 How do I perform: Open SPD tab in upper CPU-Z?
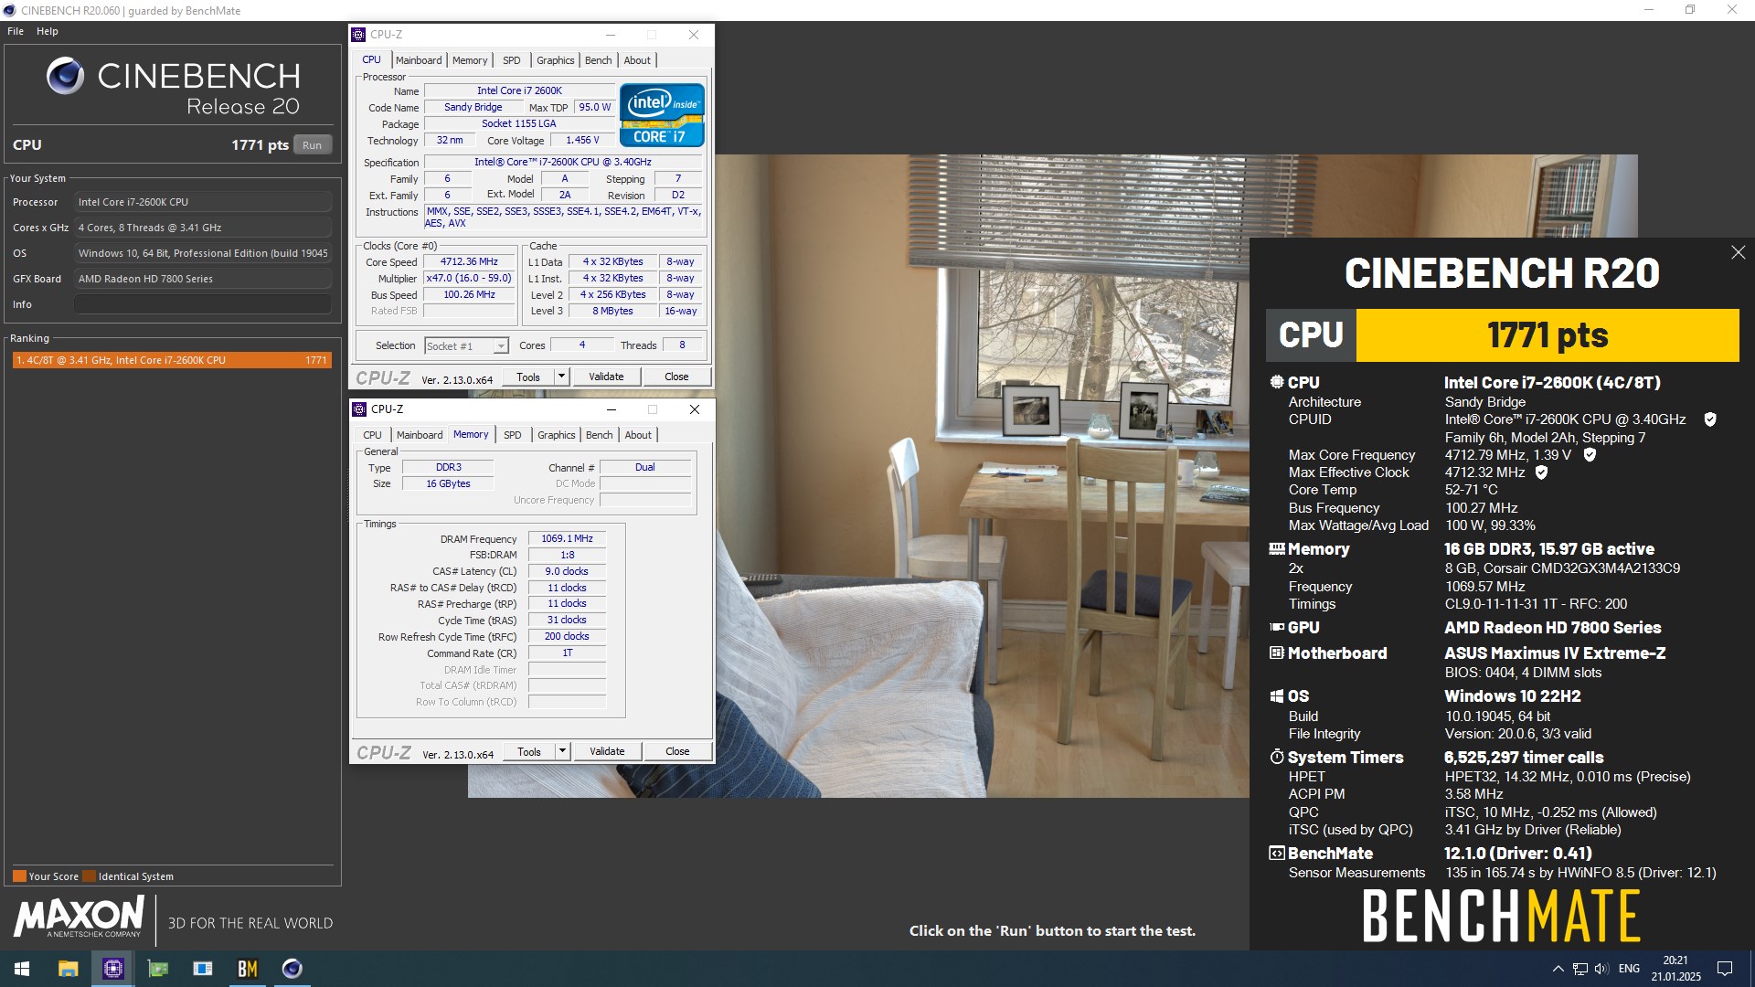tap(512, 60)
